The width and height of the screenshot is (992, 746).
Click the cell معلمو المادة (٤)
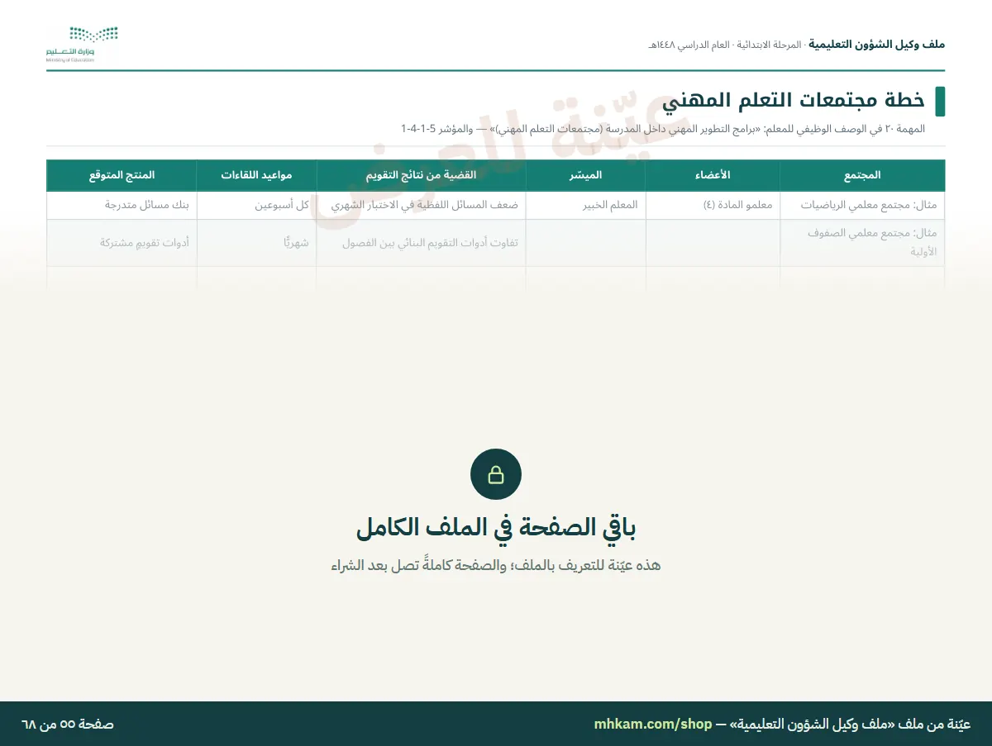(713, 205)
